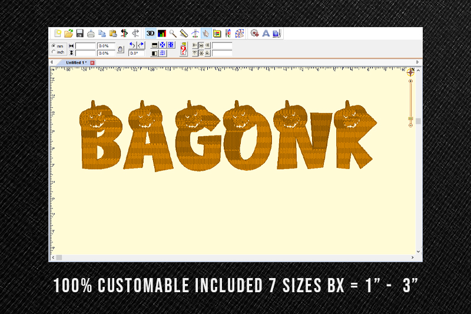Click lower field beside alignment icons
Viewport: 471px width, 314px height.
pyautogui.click(x=222, y=53)
